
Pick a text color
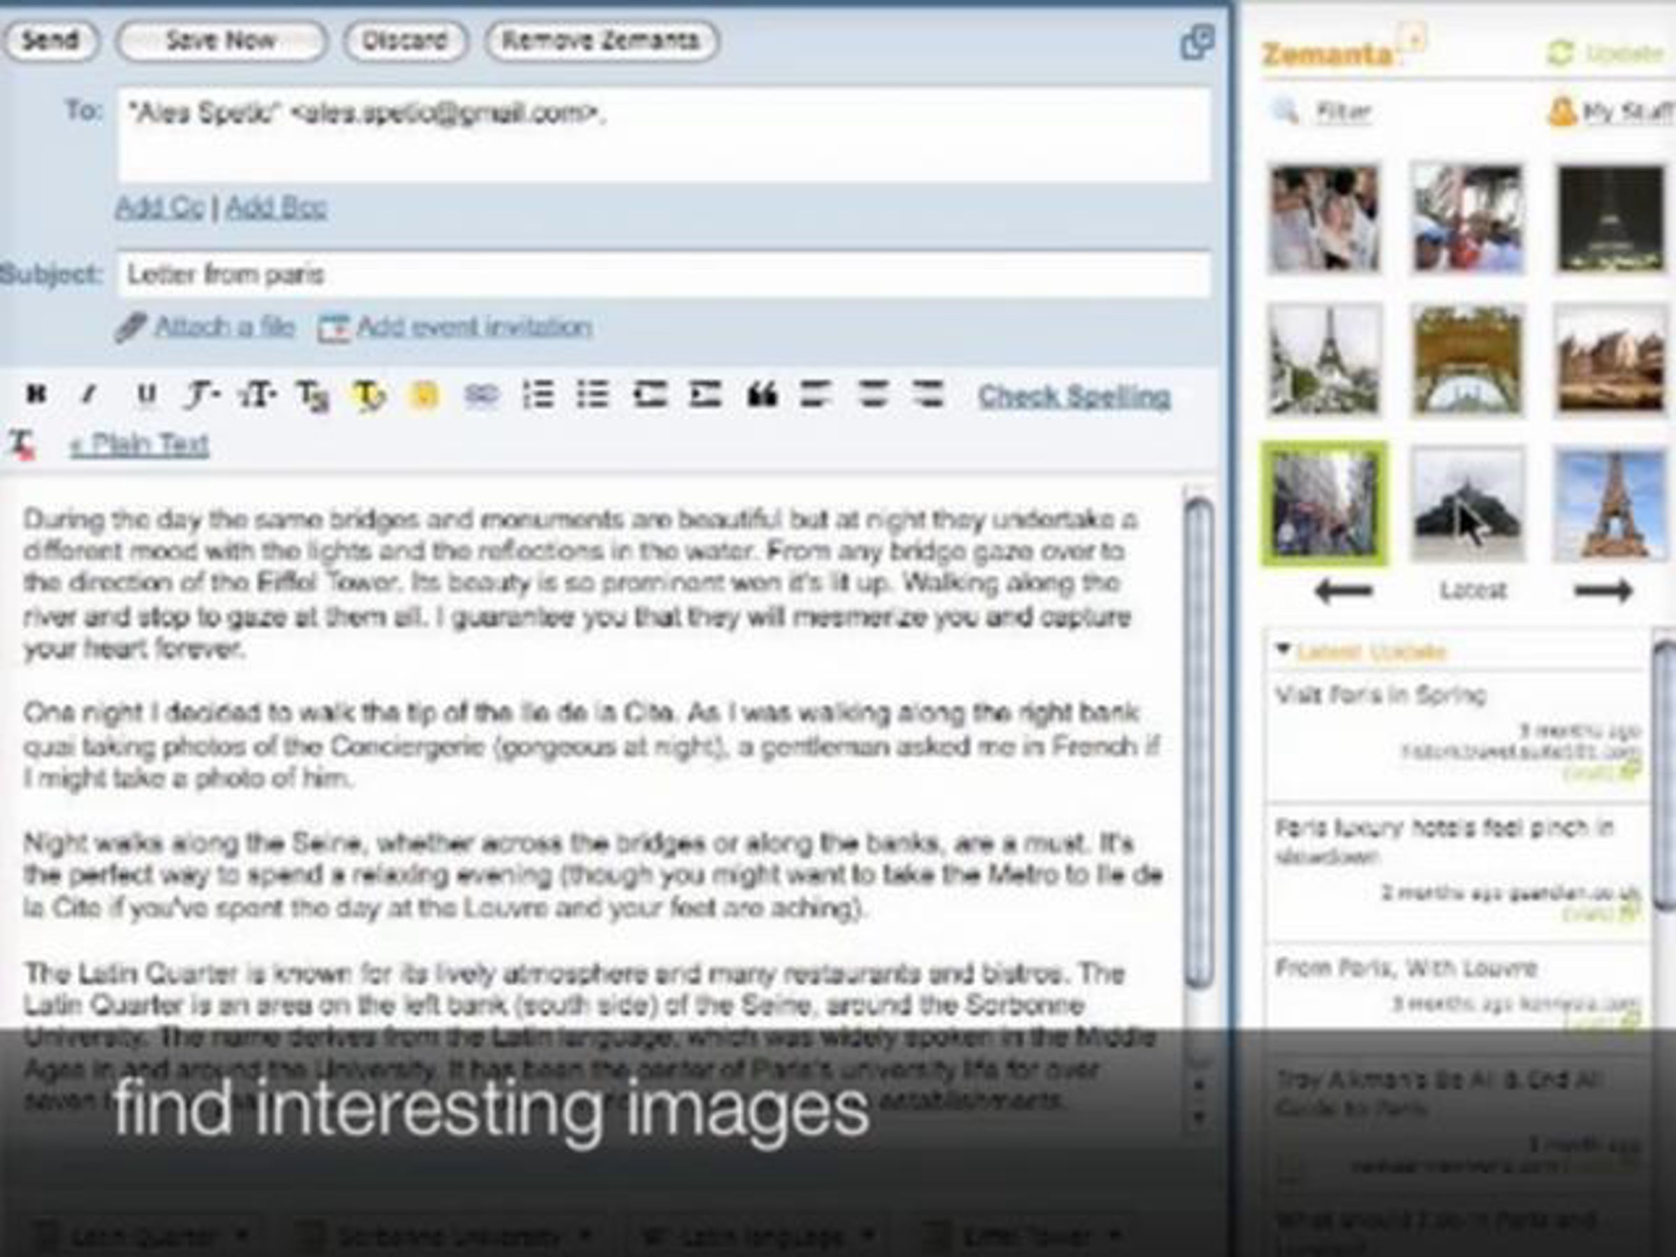click(312, 395)
